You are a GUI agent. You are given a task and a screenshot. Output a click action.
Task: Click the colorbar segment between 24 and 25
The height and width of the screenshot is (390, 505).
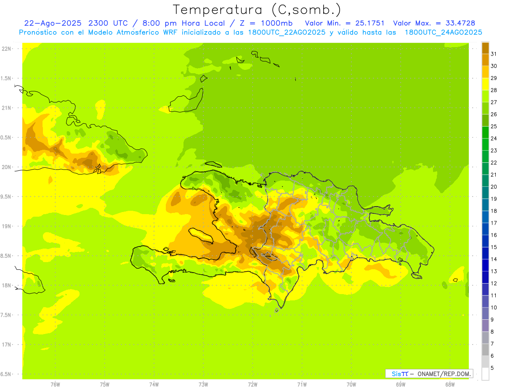[x=485, y=133]
